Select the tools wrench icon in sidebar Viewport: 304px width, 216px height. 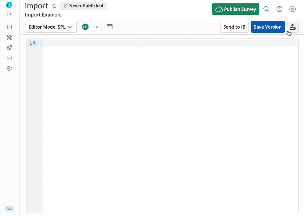[x=9, y=37]
